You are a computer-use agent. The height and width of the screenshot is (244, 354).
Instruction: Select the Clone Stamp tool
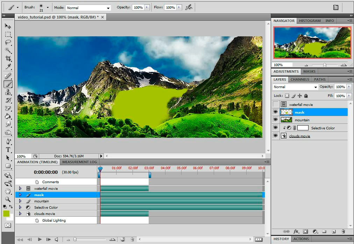[8, 92]
